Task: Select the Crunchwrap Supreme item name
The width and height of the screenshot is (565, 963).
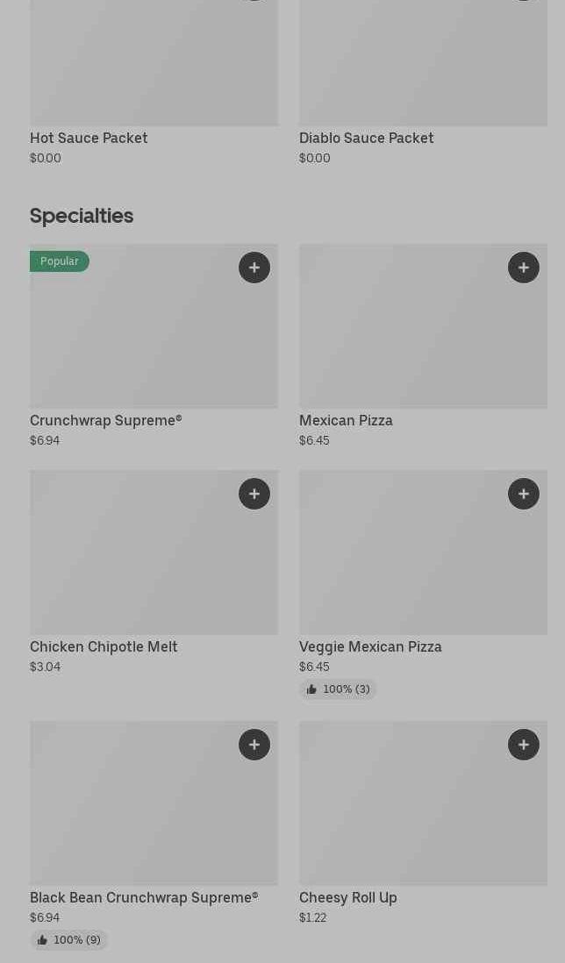Action: pyautogui.click(x=105, y=420)
